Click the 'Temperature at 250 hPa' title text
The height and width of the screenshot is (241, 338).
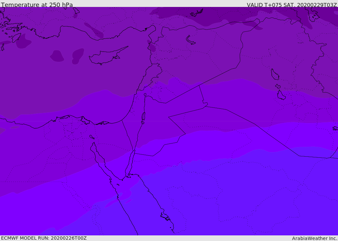pyautogui.click(x=37, y=5)
